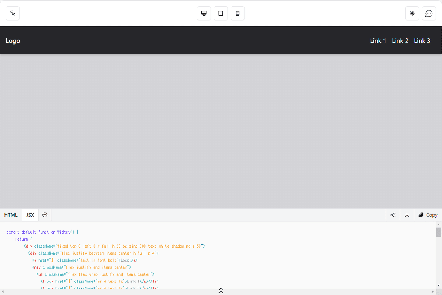
Task: Switch to the HTML tab
Action: click(x=11, y=215)
